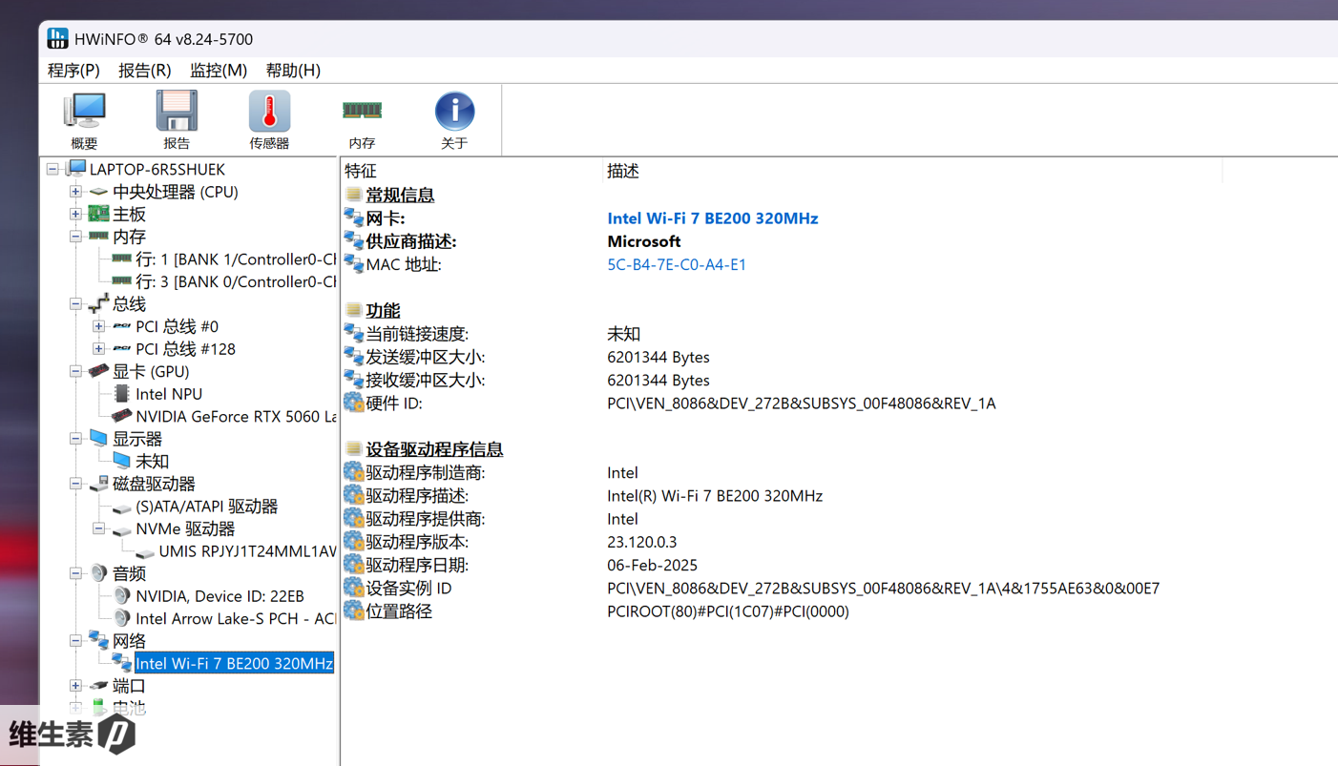The height and width of the screenshot is (766, 1338).
Task: Select the Intel NPU tree item
Action: [168, 394]
